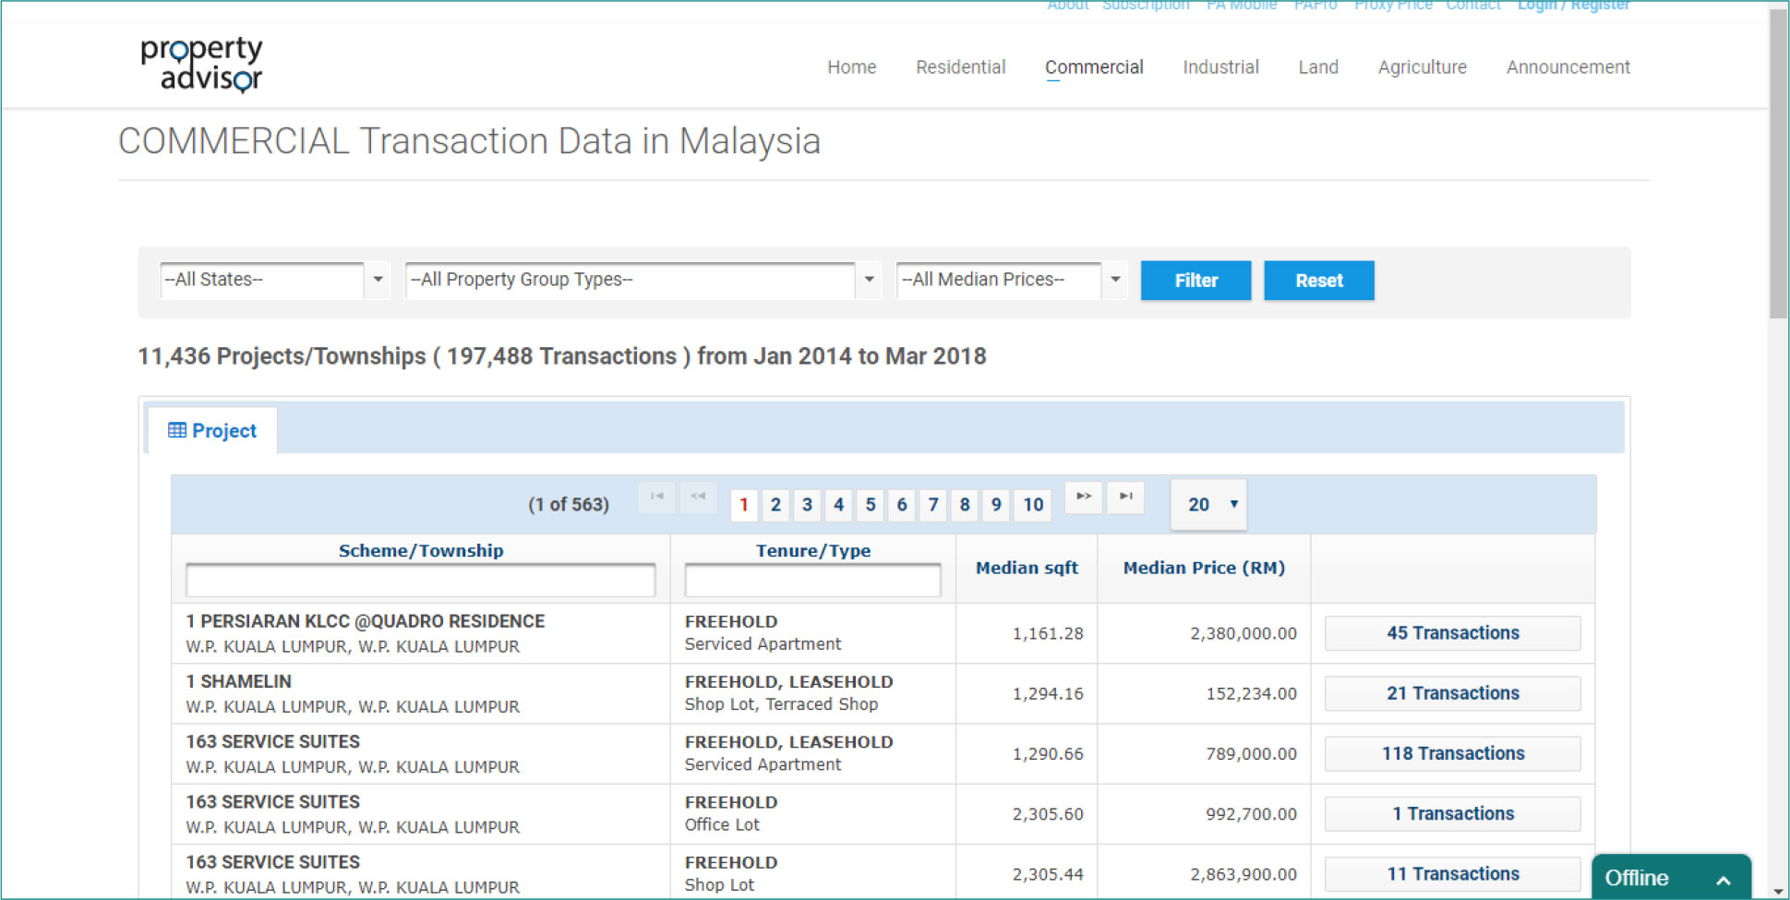1790x900 pixels.
Task: Open the All States dropdown
Action: 274,280
